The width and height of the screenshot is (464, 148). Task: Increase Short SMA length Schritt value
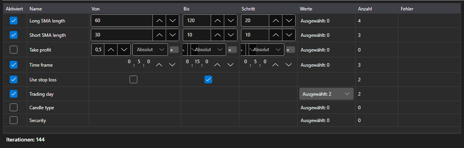275,35
